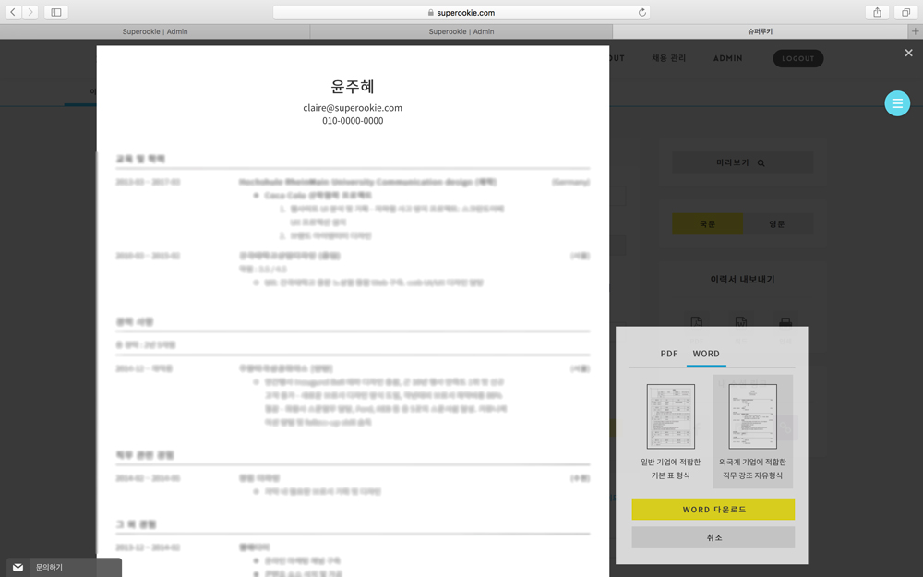Click Safari's back navigation arrow
The width and height of the screenshot is (923, 577).
pos(14,12)
